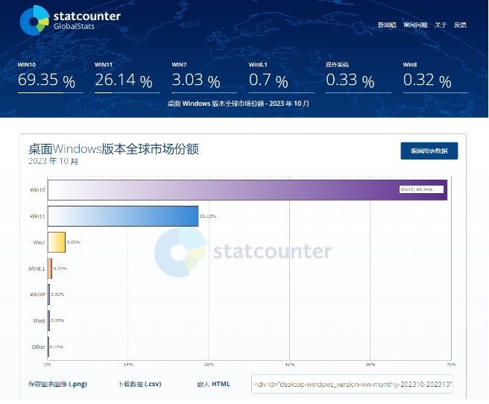Select the blue Win11 chart bar

point(123,216)
